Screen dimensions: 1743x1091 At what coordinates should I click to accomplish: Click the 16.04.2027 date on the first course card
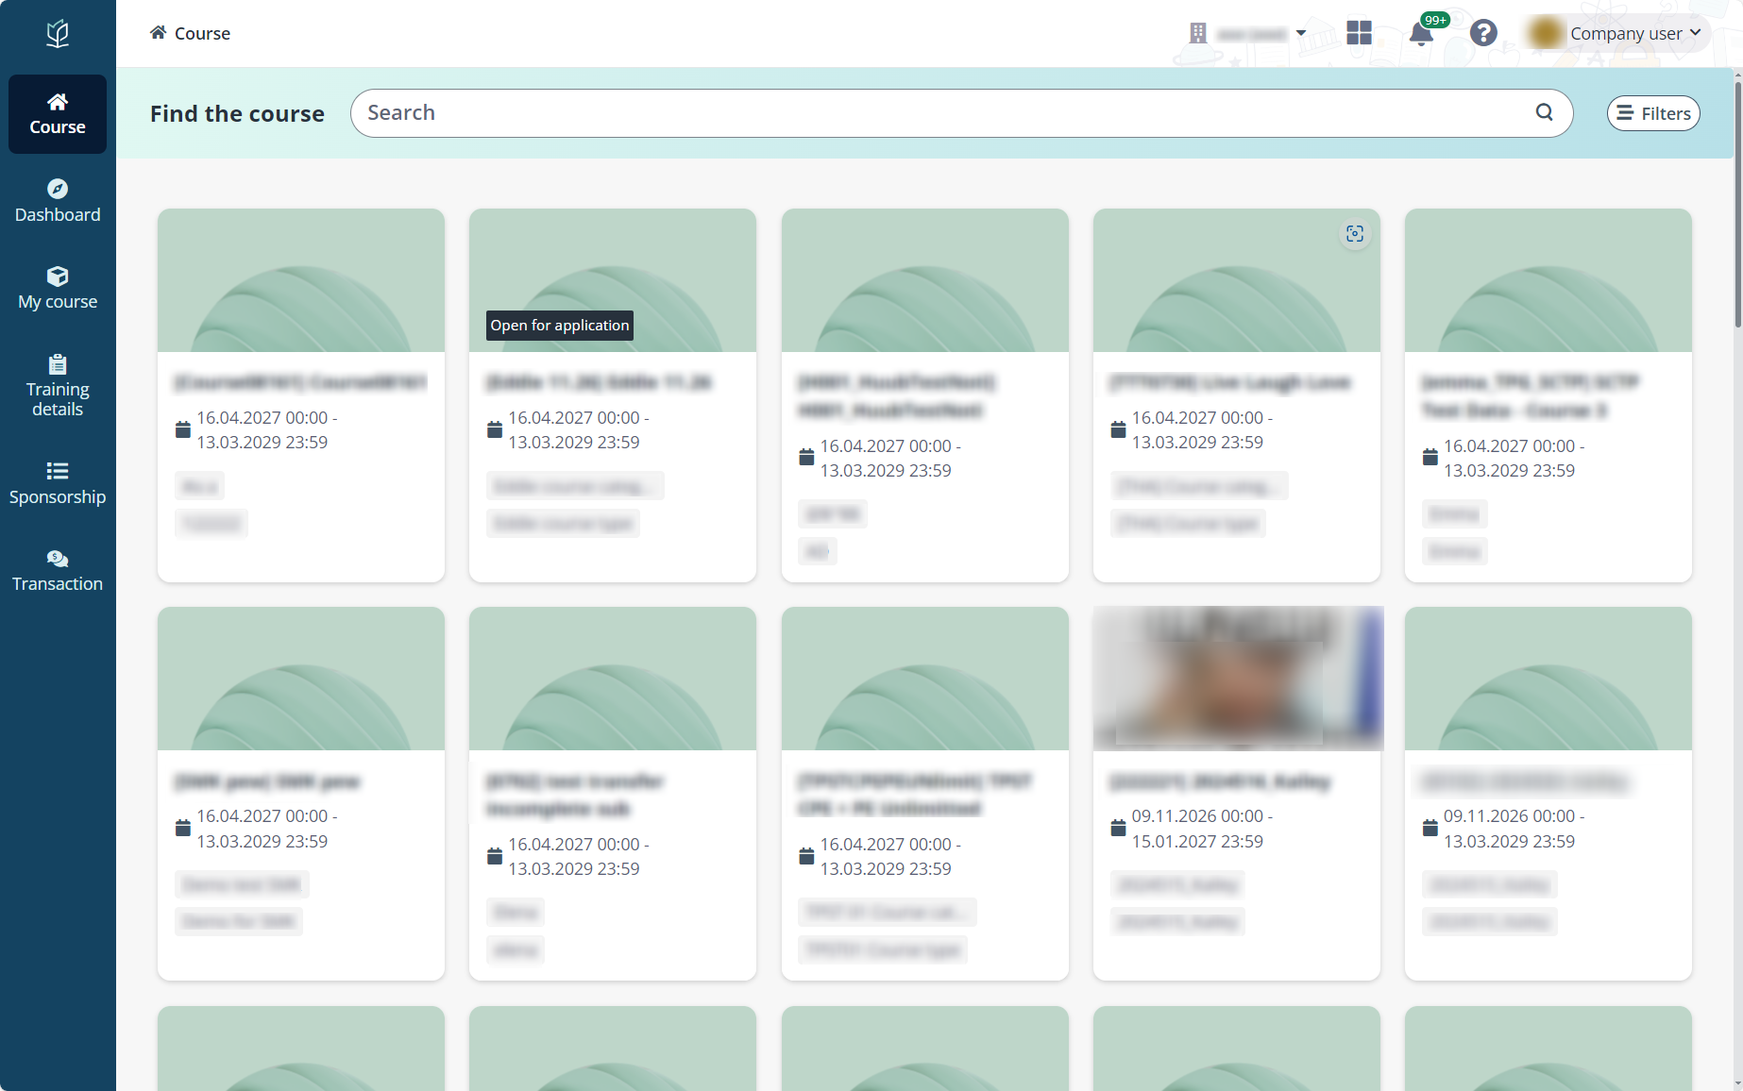tap(262, 417)
